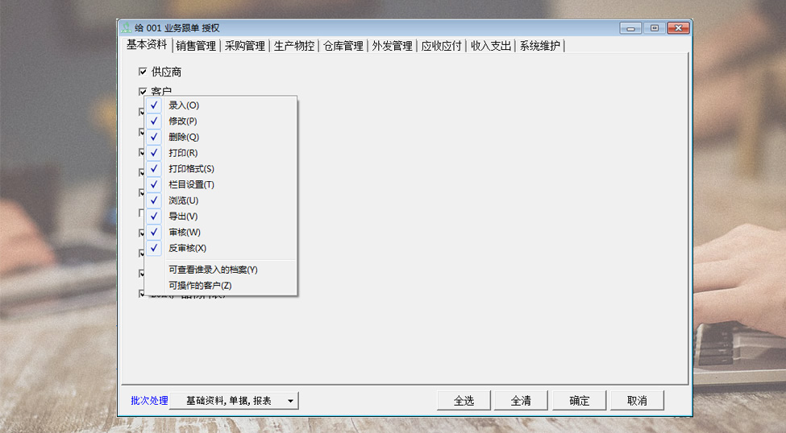Choose 可操作的客户(Z) menu item

(x=200, y=286)
